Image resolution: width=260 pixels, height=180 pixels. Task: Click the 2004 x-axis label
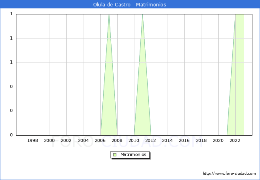(83, 141)
